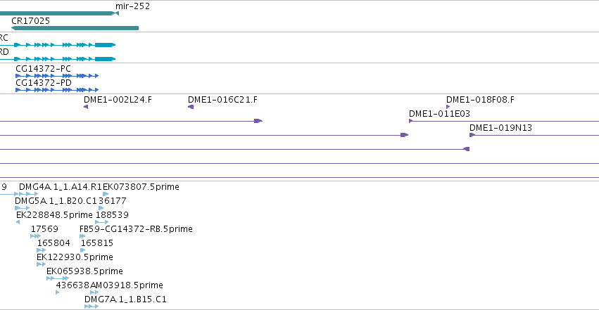Screen dimensions: 599x310
Task: Click the EK228848.5prime EST arrow
Action: pyautogui.click(x=18, y=222)
